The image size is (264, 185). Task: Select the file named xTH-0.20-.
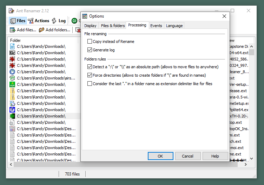tap(239, 116)
